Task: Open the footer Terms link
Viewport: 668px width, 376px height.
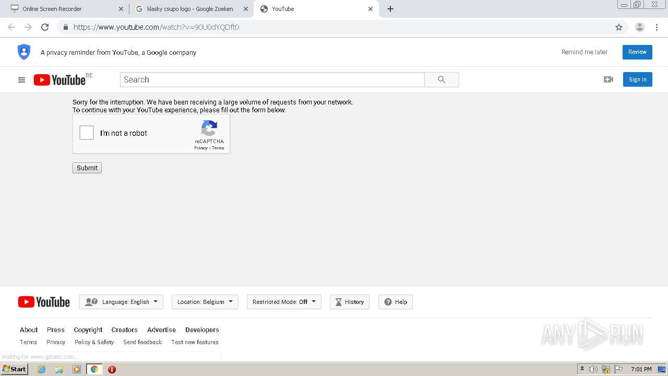Action: click(29, 343)
